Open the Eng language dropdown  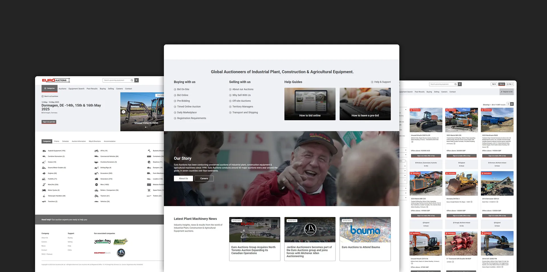pyautogui.click(x=510, y=84)
